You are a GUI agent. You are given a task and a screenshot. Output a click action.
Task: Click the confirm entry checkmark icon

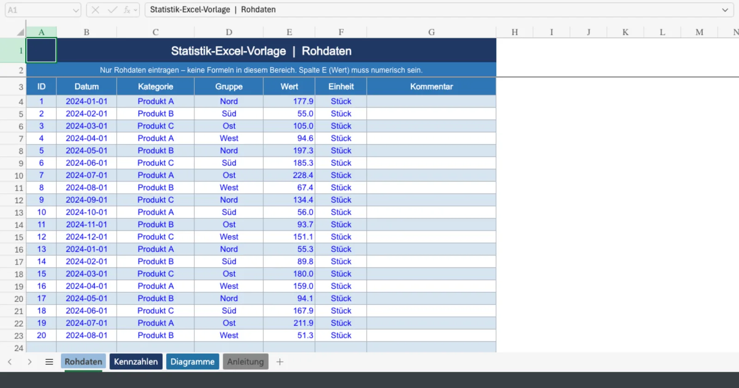(112, 10)
